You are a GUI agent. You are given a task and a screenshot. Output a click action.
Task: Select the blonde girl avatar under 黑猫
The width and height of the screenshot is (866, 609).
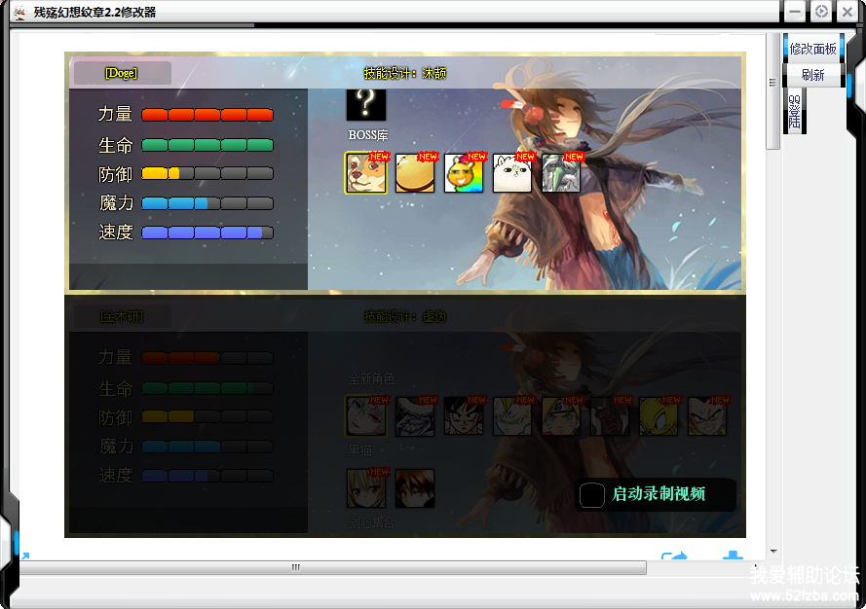(x=366, y=488)
